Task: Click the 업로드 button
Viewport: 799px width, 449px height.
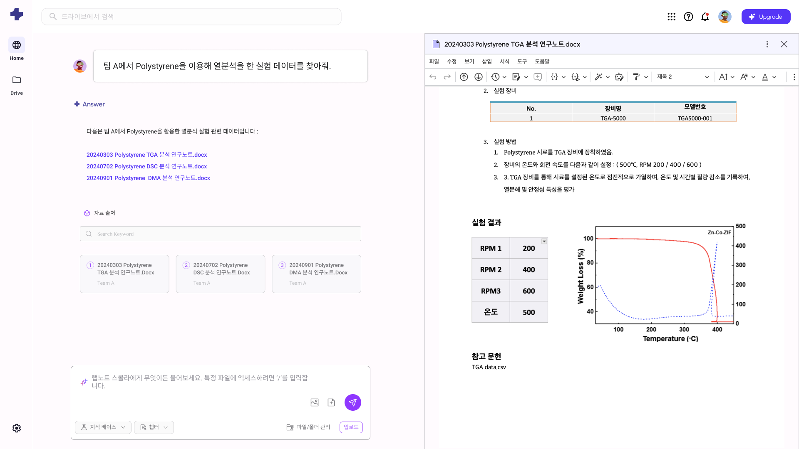Action: pos(351,427)
